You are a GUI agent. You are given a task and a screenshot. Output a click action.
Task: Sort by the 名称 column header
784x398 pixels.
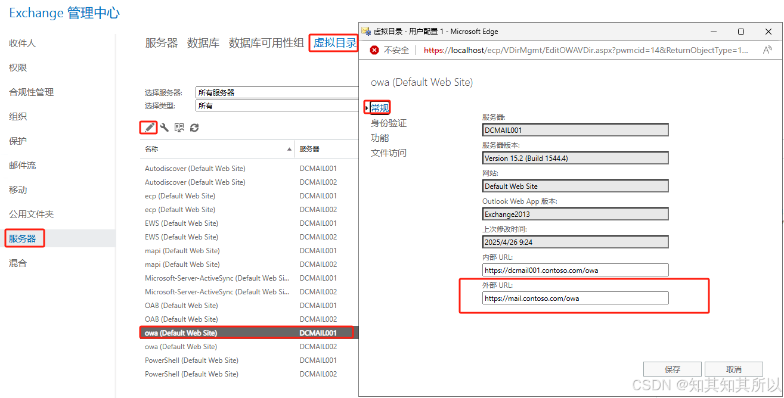(x=217, y=149)
